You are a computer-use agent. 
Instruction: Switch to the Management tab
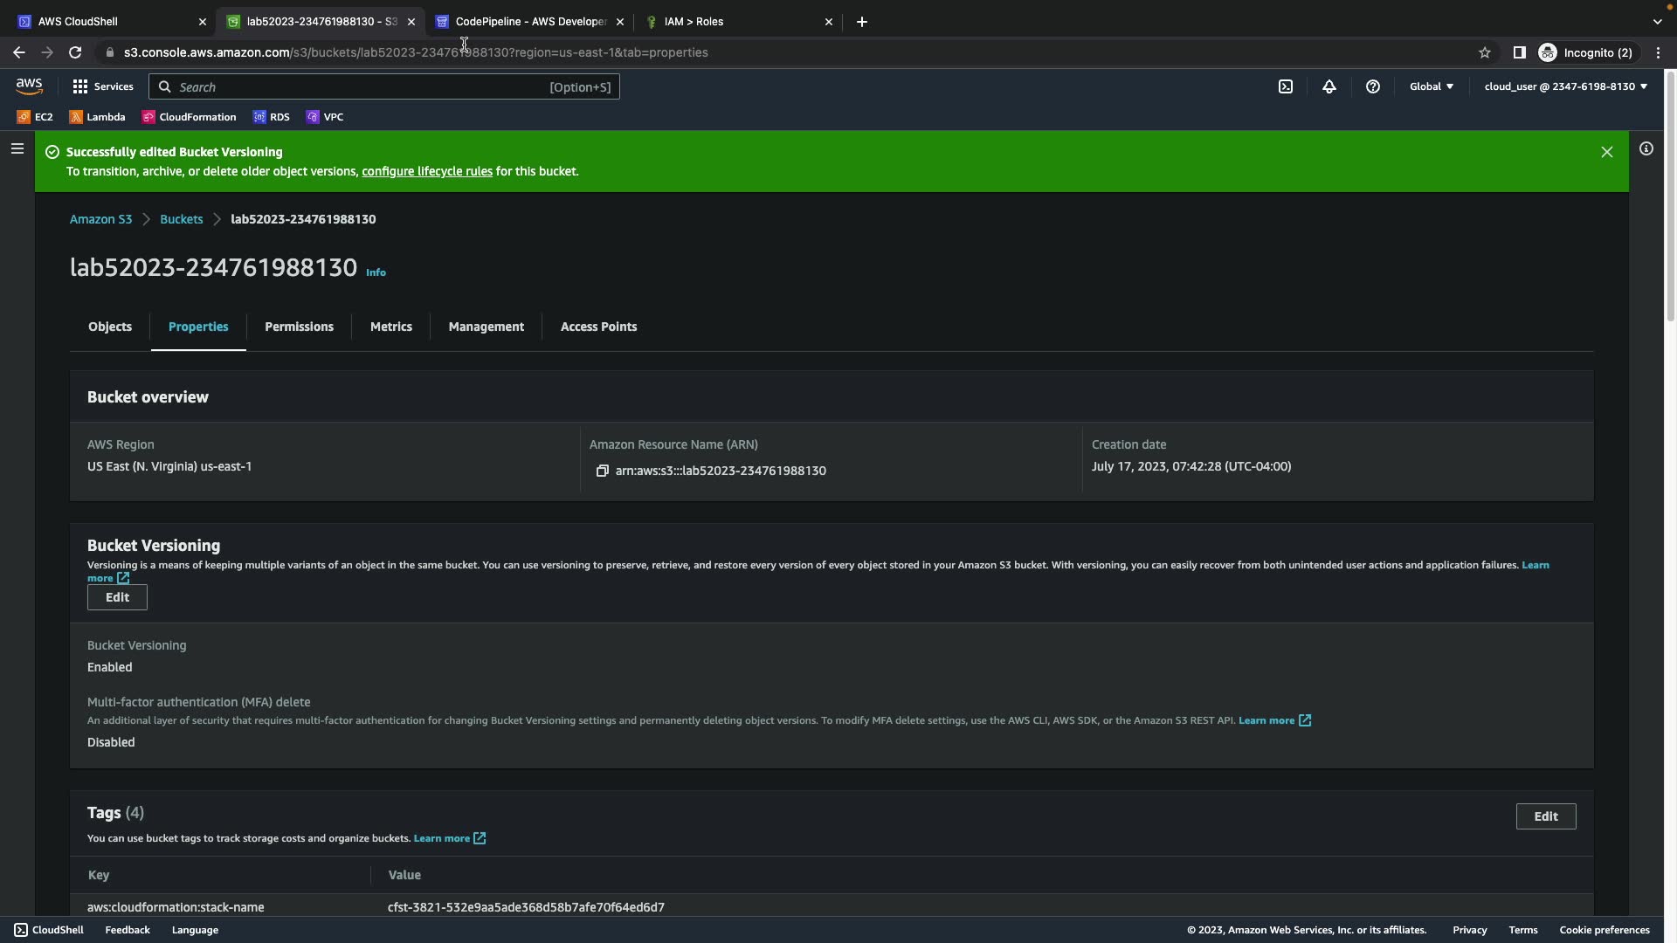tap(486, 327)
